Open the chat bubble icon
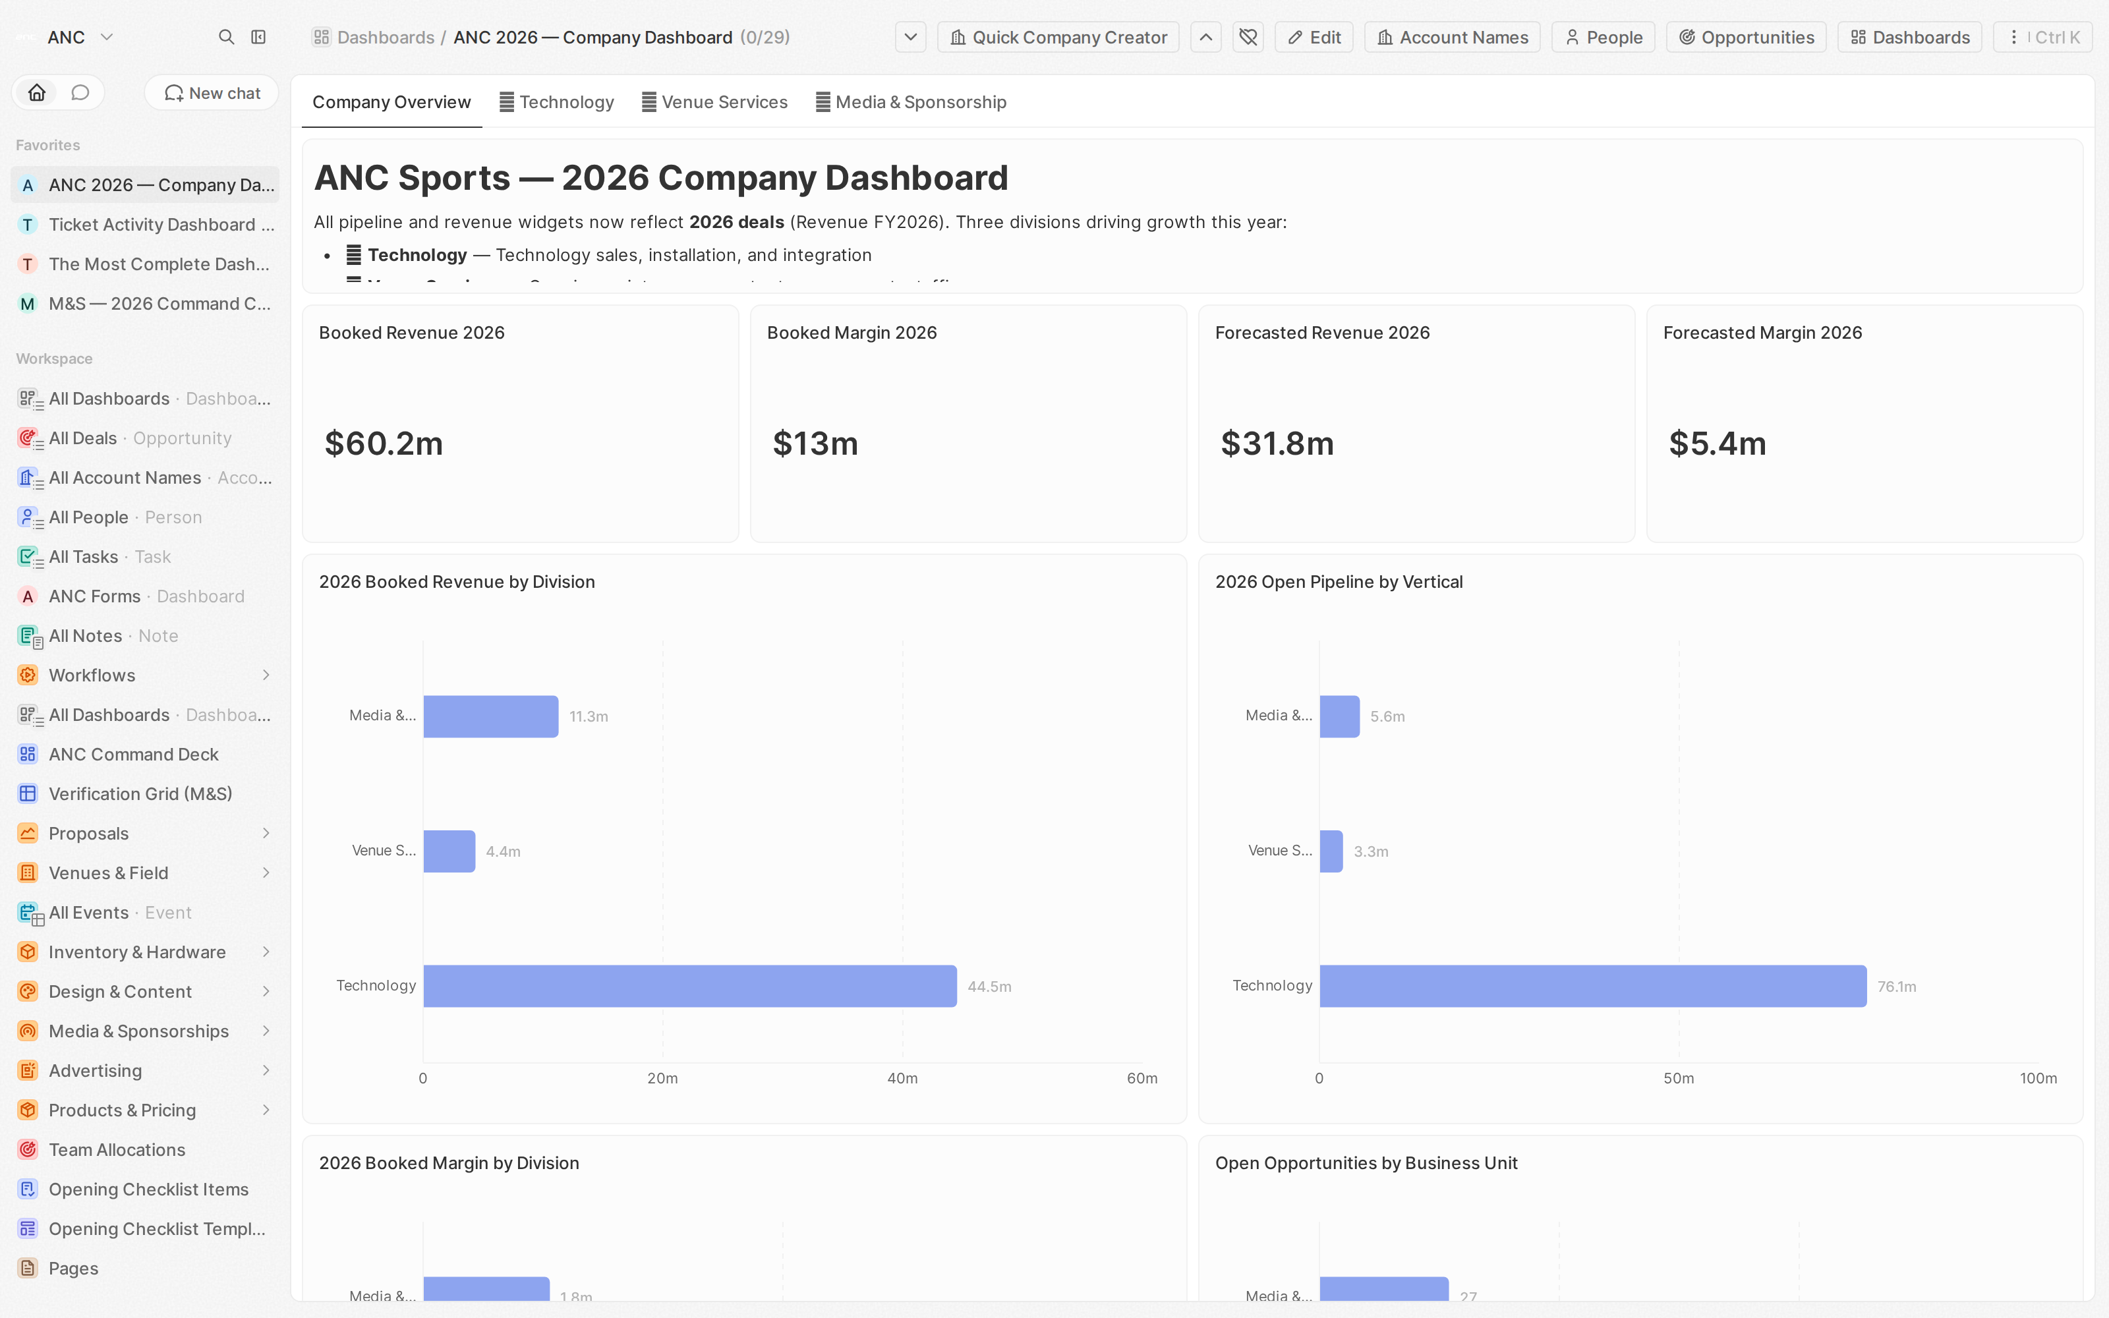 [80, 92]
